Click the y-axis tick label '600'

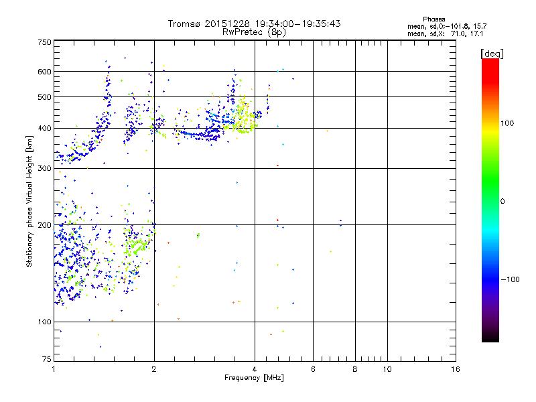pos(44,72)
